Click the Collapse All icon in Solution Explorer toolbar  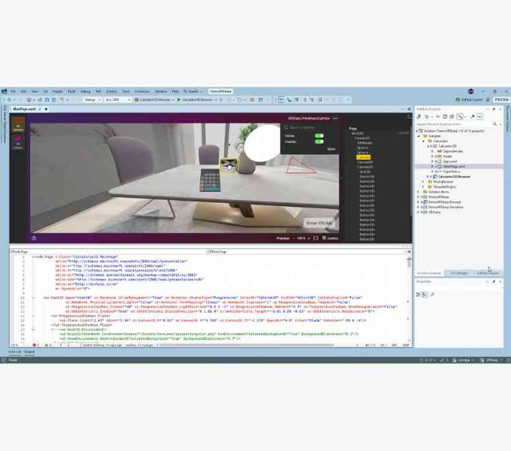445,117
